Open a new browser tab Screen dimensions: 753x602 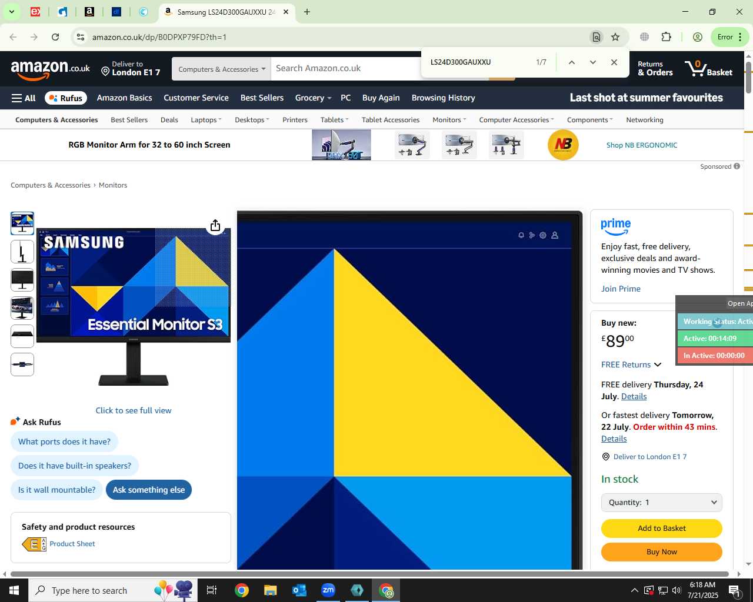[307, 12]
